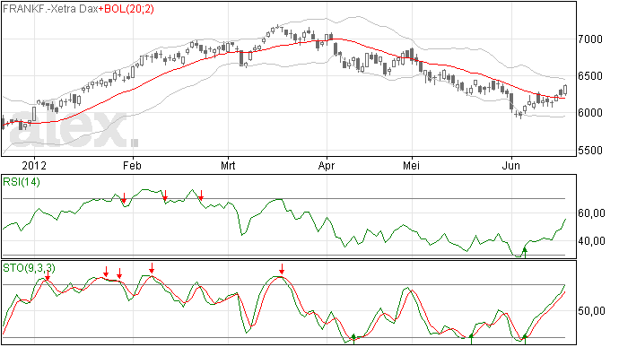Select the 6000 price axis value
This screenshot has width=619, height=347.
[x=590, y=113]
